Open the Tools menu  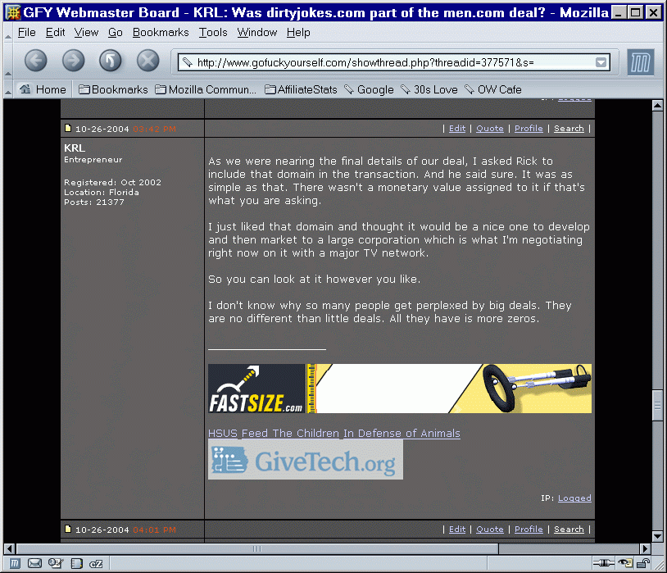[213, 32]
